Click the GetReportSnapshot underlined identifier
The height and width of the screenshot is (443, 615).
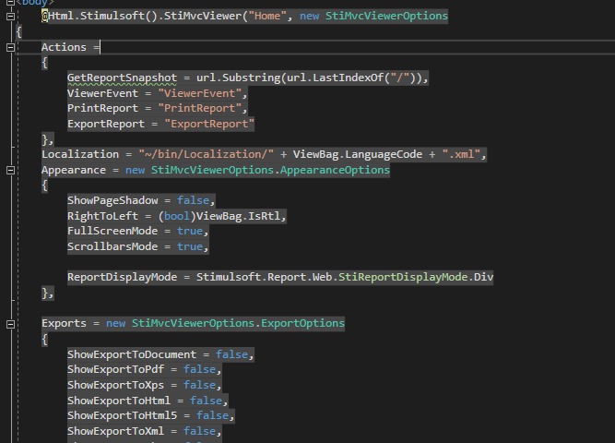tap(122, 78)
